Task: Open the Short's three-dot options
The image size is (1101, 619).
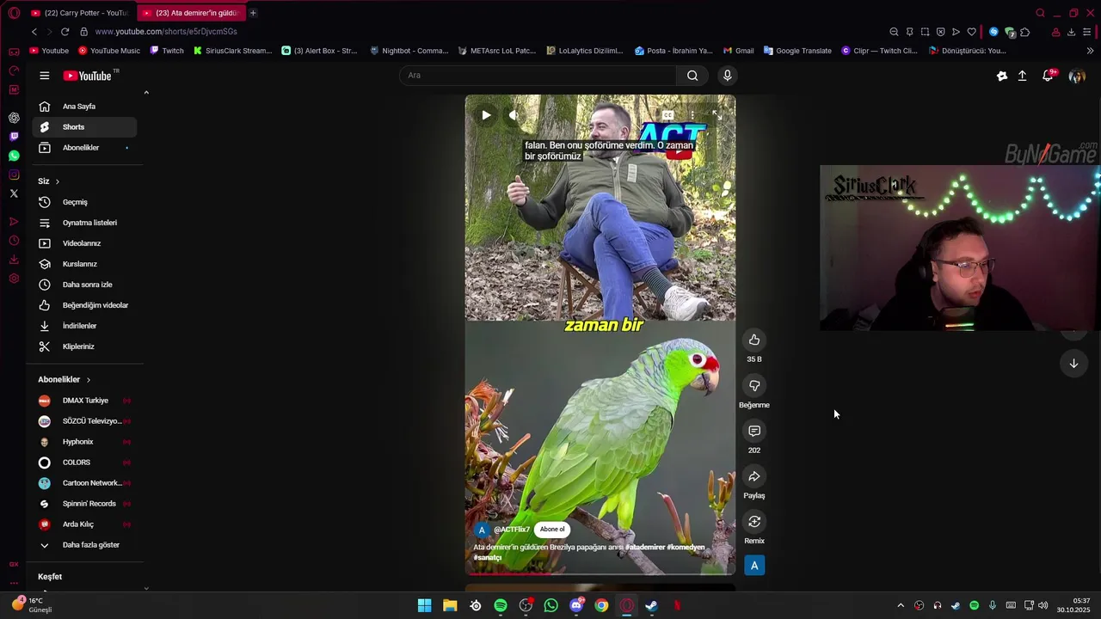Action: coord(692,115)
